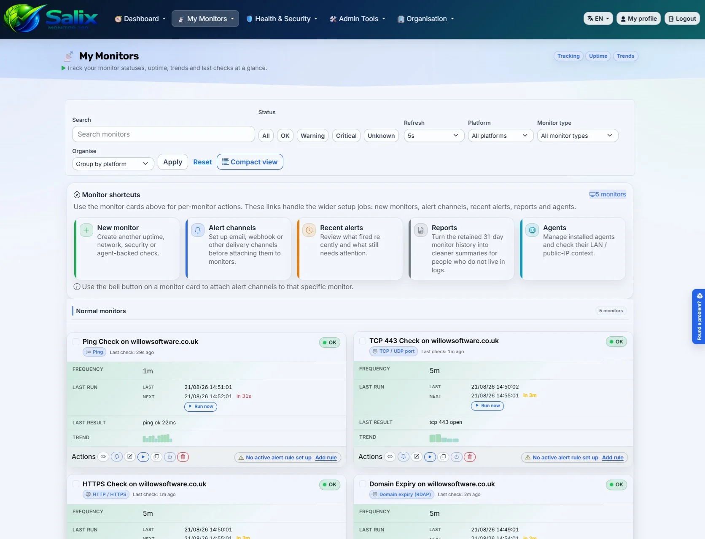This screenshot has height=539, width=705.
Task: Open the Agents shortcut chip icon
Action: tap(532, 230)
